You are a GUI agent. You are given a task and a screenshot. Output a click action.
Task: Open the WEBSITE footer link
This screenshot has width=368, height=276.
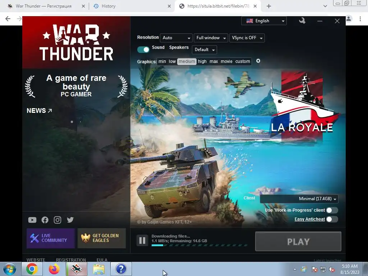tap(36, 260)
